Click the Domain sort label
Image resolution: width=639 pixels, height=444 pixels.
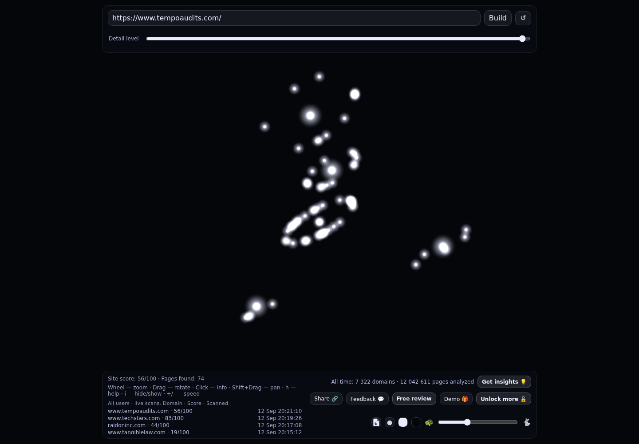[x=172, y=403]
